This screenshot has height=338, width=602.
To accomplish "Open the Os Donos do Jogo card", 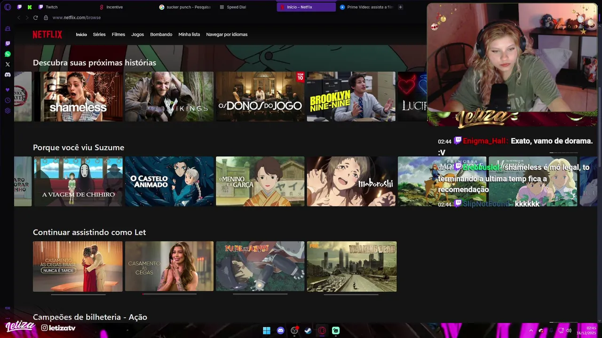I will [x=260, y=97].
